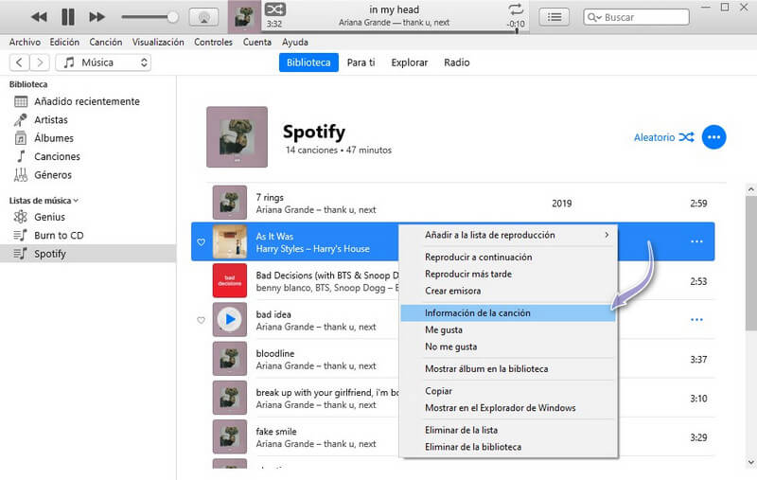The width and height of the screenshot is (757, 480).
Task: Go forward with the right arrow button
Action: (x=40, y=62)
